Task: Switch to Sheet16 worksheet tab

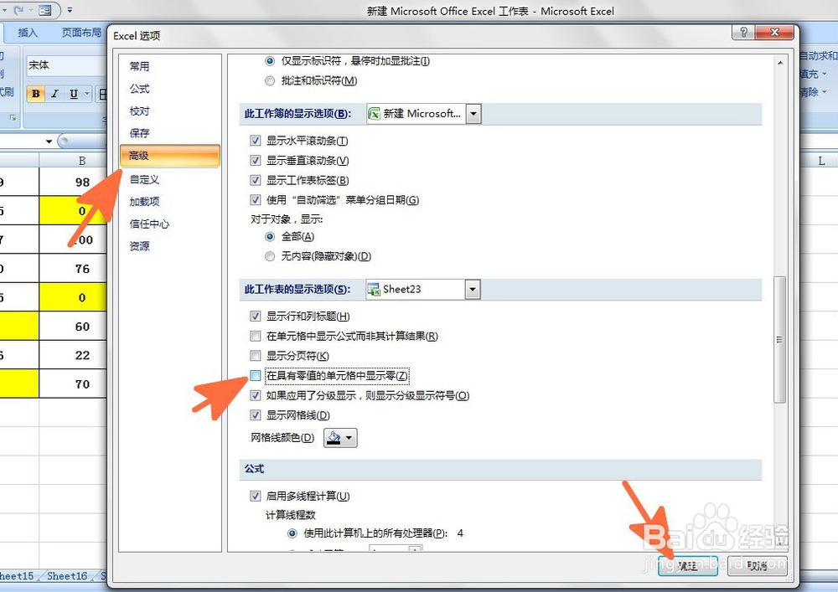Action: point(67,576)
